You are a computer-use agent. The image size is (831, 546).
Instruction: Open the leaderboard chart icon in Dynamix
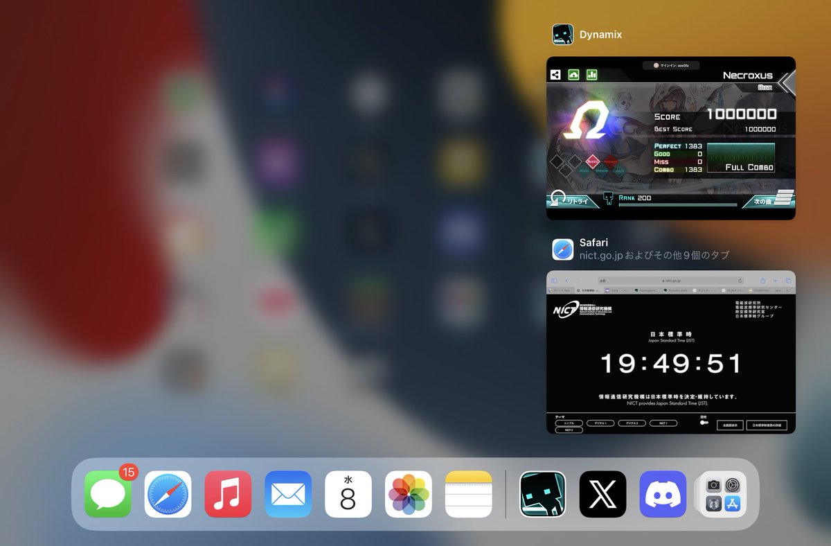click(592, 75)
